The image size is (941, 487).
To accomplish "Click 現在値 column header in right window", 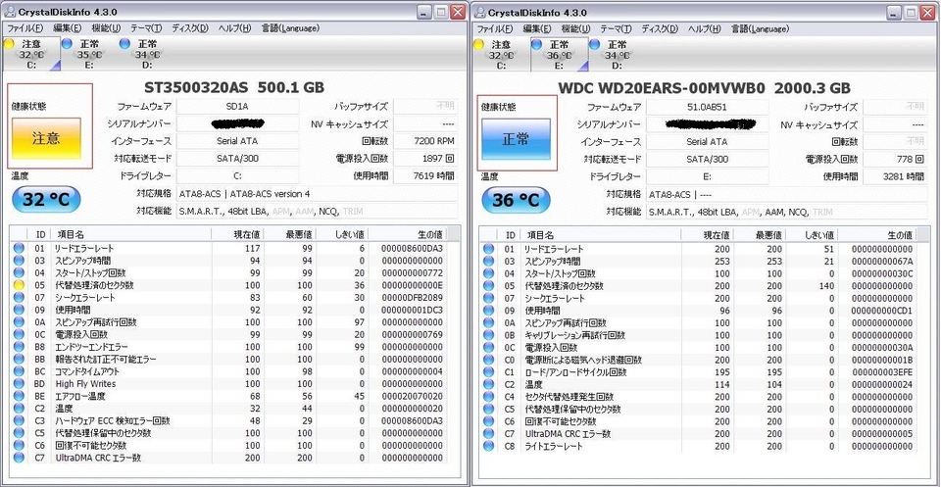I will pyautogui.click(x=708, y=234).
